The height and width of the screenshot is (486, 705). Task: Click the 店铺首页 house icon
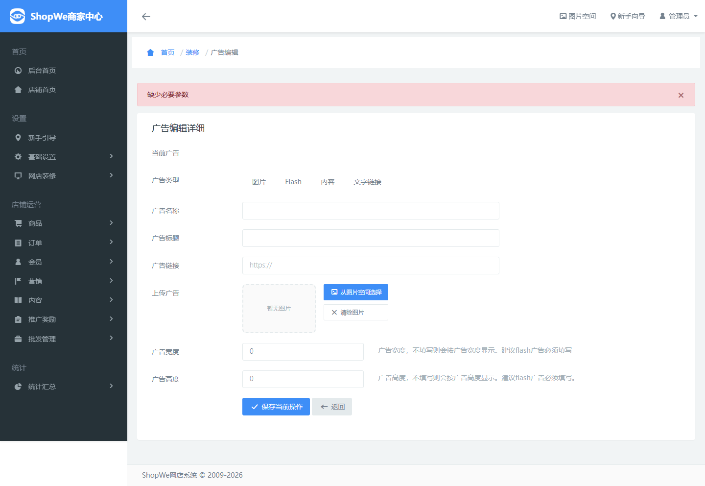18,90
